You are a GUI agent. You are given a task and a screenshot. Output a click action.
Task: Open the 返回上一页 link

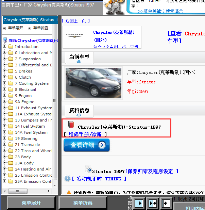pyautogui.click(x=76, y=21)
